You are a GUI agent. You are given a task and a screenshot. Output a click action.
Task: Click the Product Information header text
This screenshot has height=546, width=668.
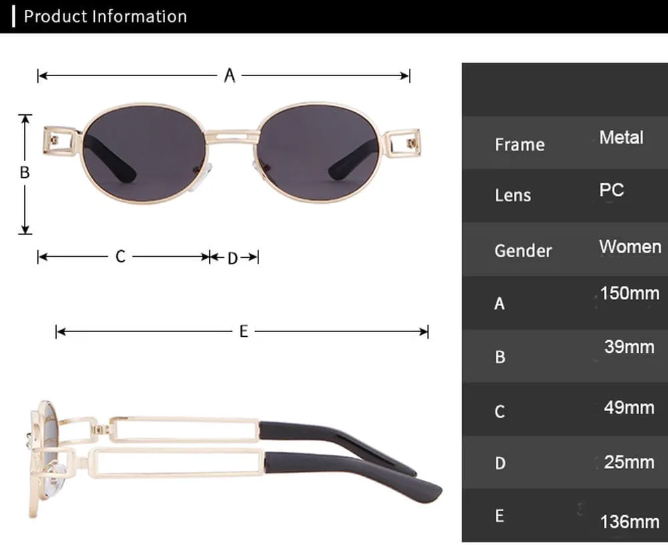coord(106,16)
